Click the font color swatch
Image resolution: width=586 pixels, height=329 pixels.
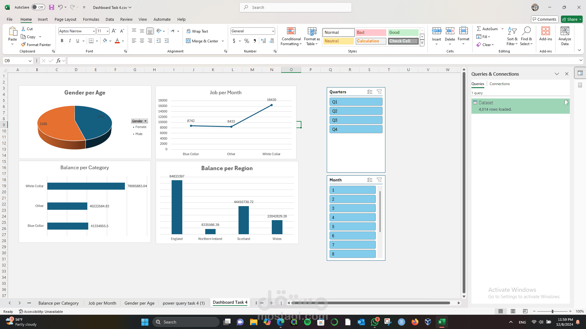(x=117, y=41)
